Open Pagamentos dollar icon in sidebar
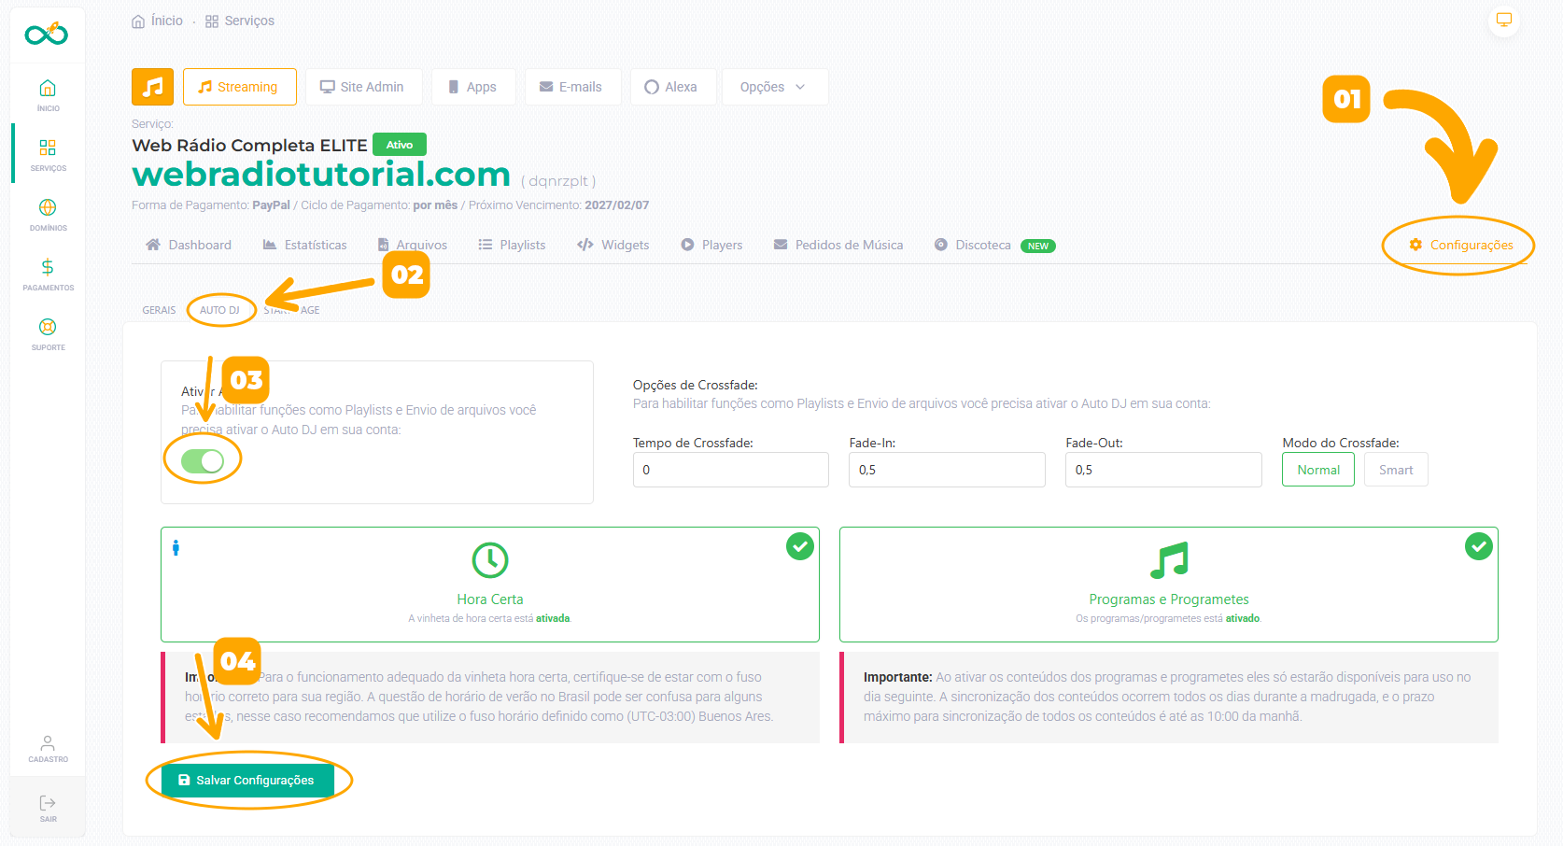This screenshot has height=846, width=1563. pyautogui.click(x=48, y=274)
